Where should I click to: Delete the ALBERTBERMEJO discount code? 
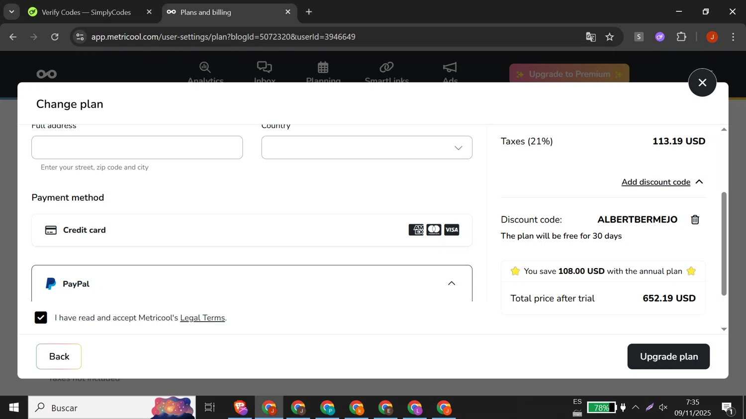tap(695, 219)
